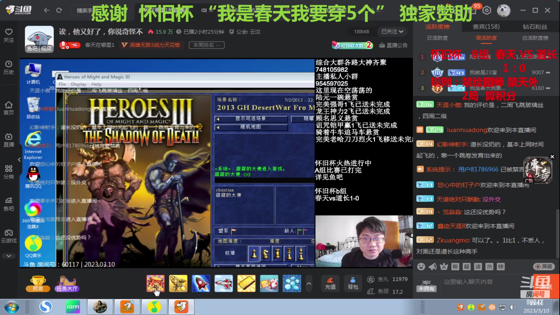The height and width of the screenshot is (315, 560).
Task: Toggle the 滤 filter chat option
Action: click(478, 267)
